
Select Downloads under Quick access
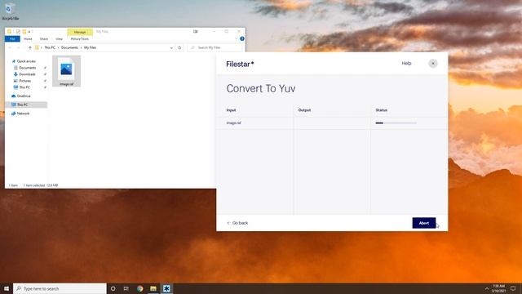(x=27, y=74)
